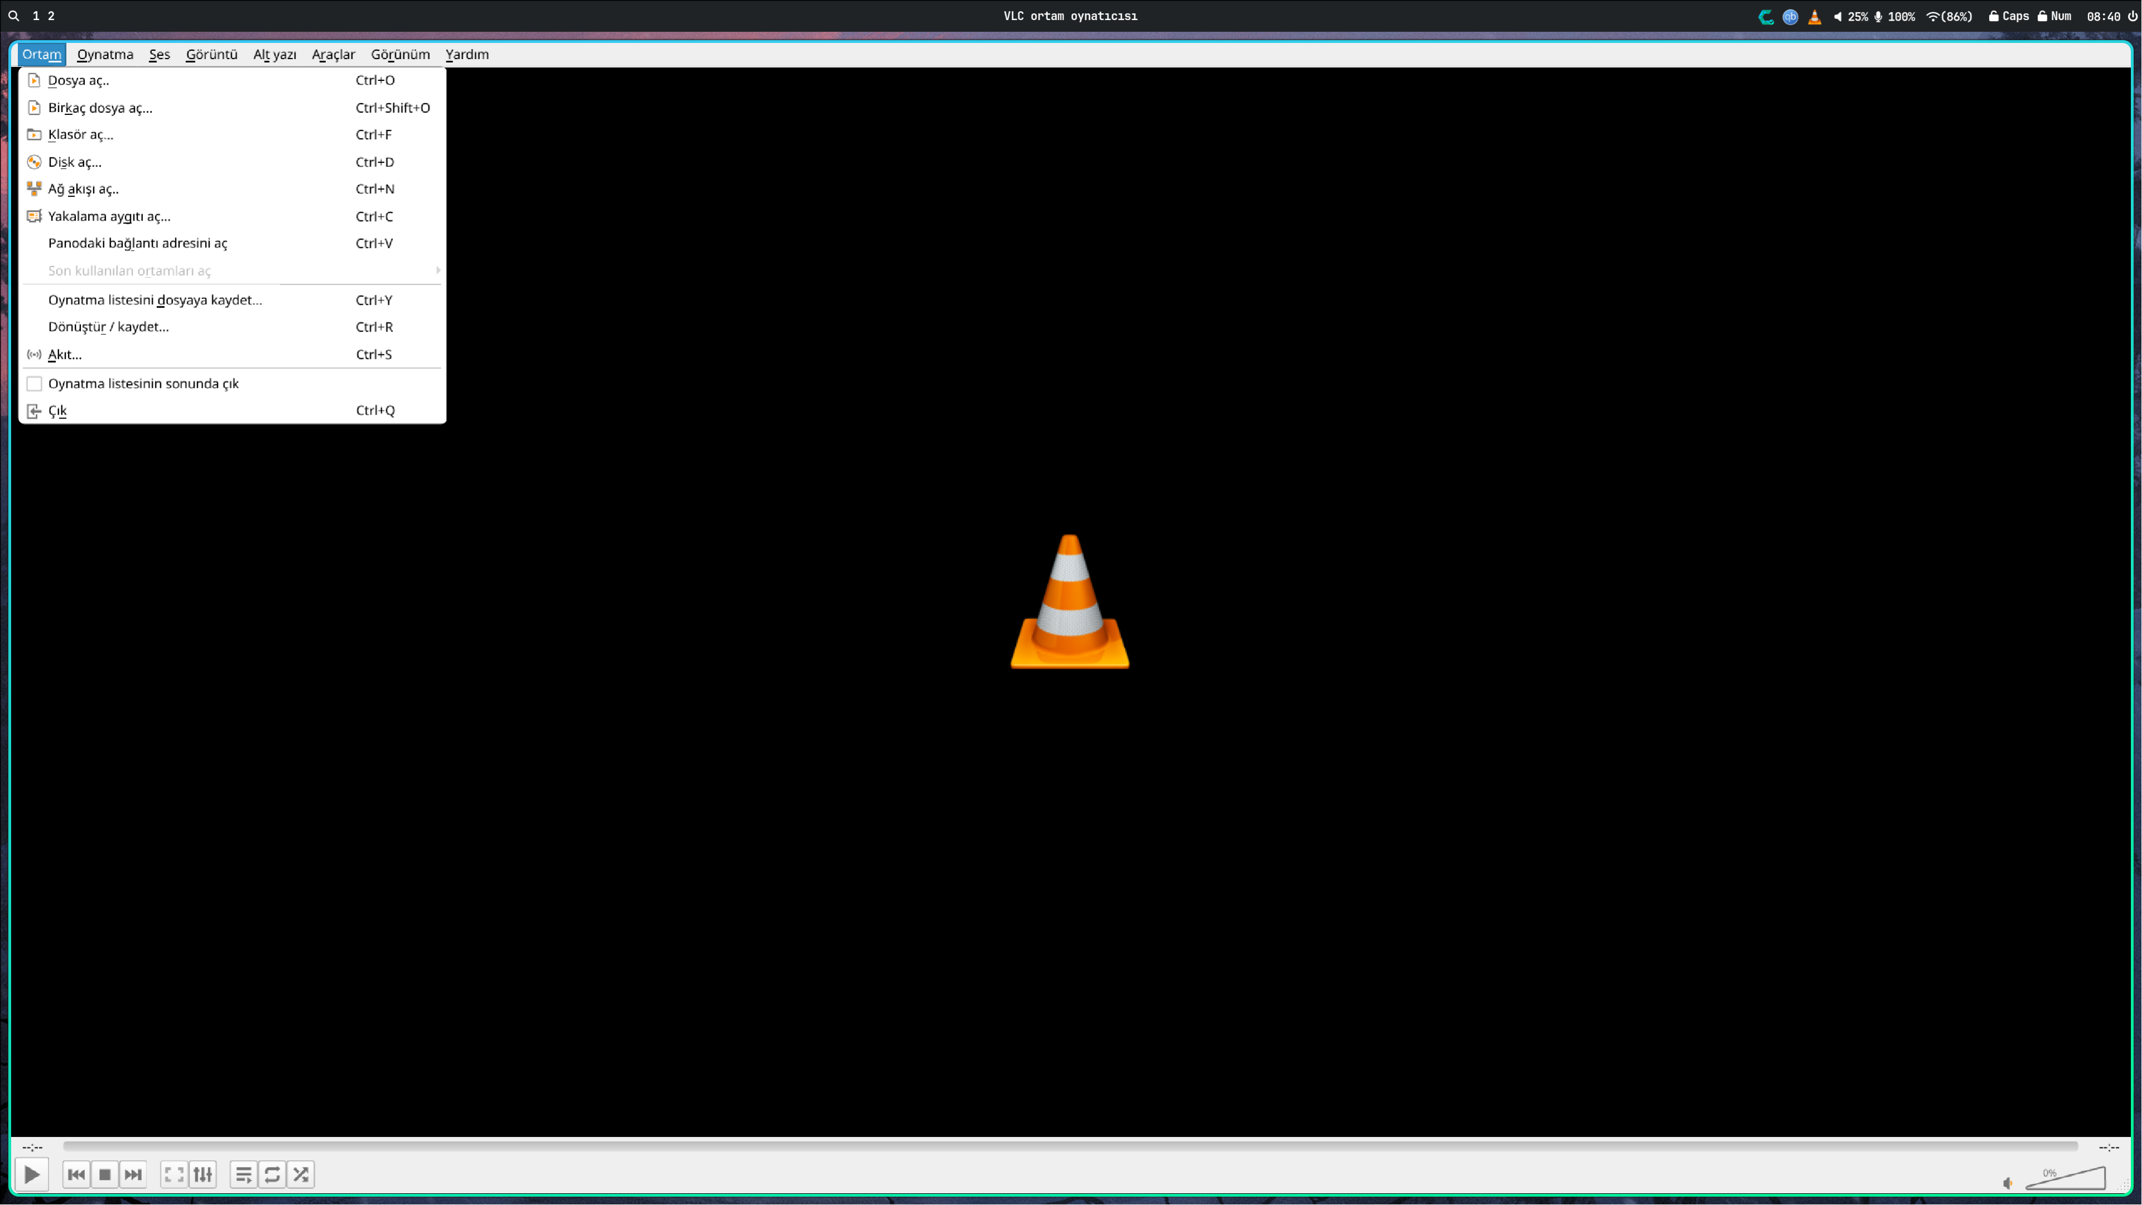This screenshot has height=1205, width=2142.
Task: Open extended settings equalizer icon
Action: 203,1174
